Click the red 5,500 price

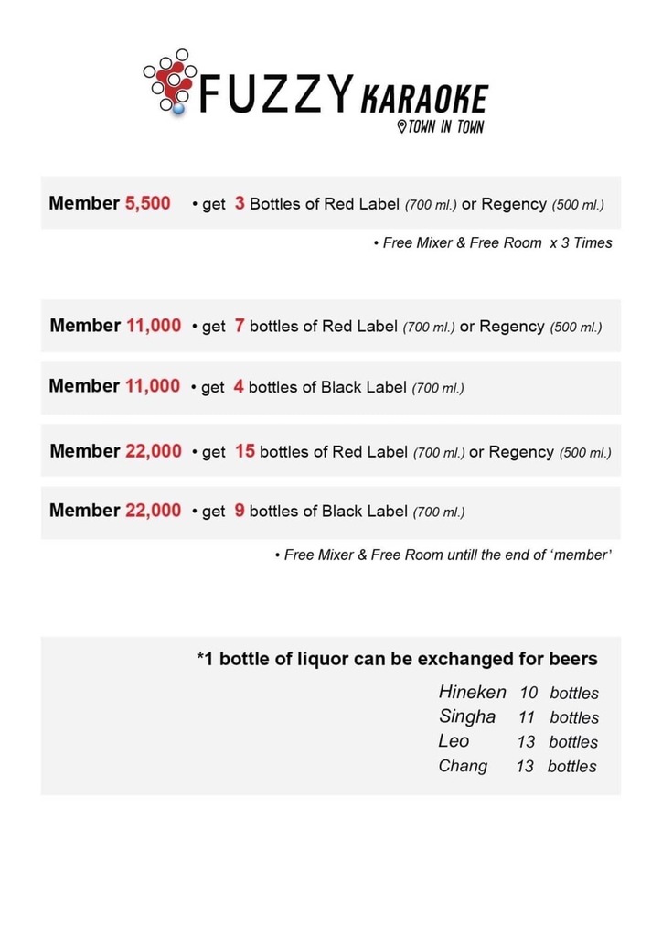point(147,203)
